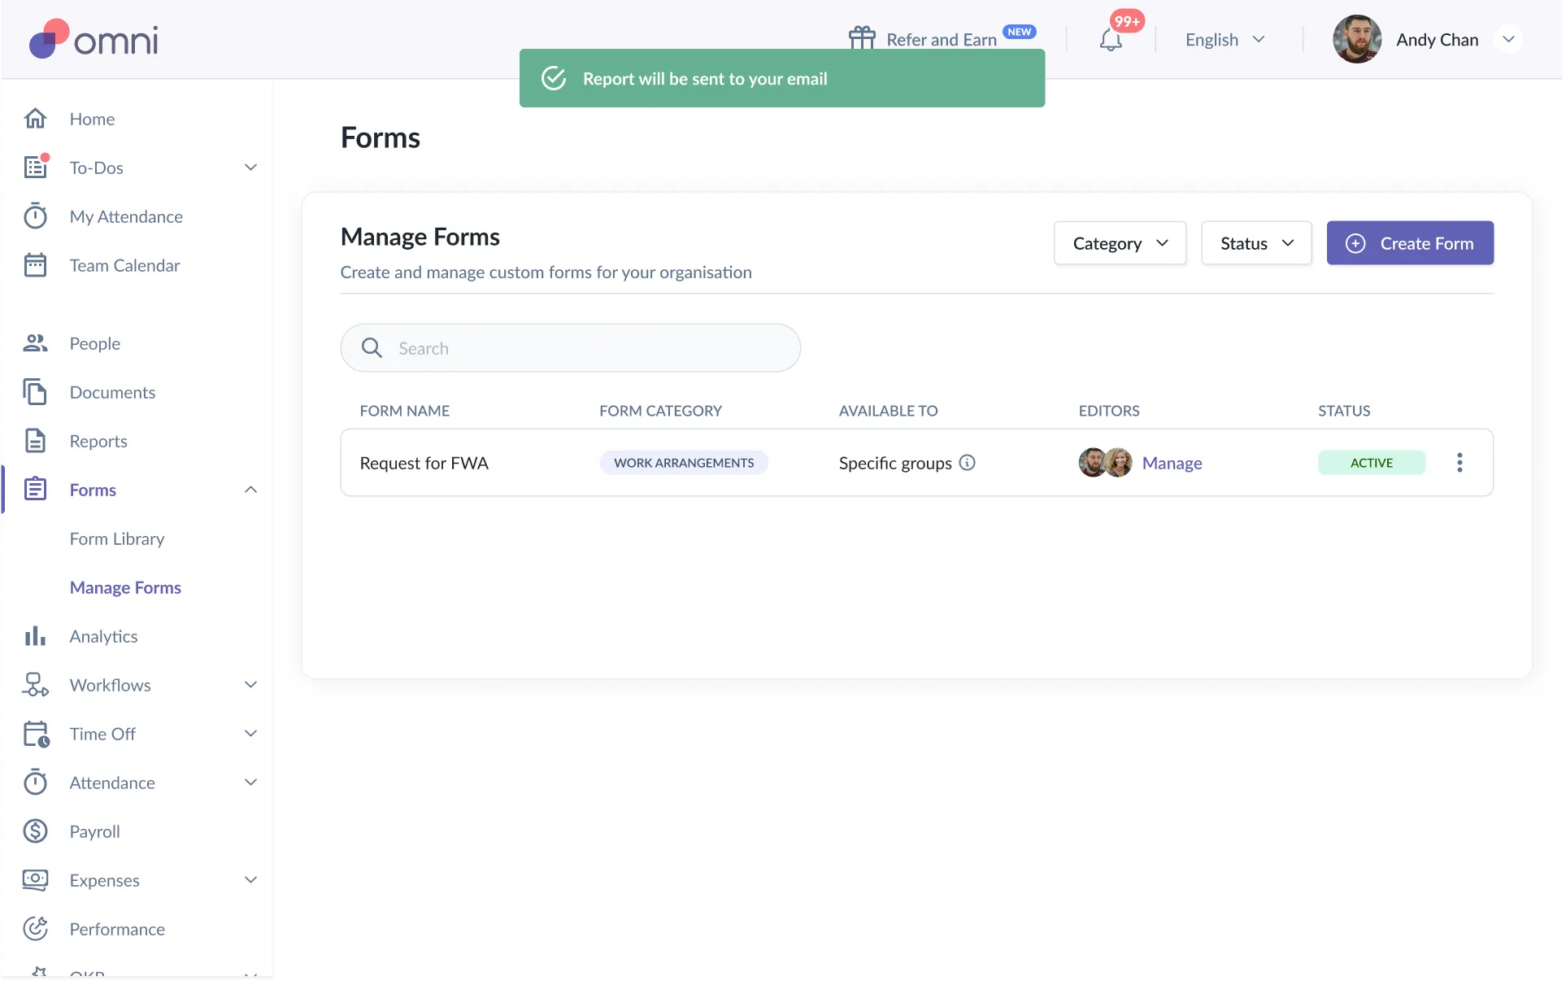Click the Home icon in sidebar
The image size is (1566, 981).
click(36, 119)
